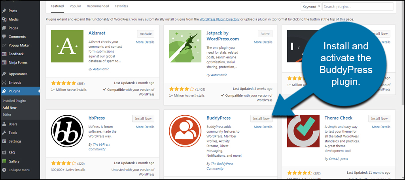Open Media from the sidebar
This screenshot has height=180, width=405.
[13, 19]
